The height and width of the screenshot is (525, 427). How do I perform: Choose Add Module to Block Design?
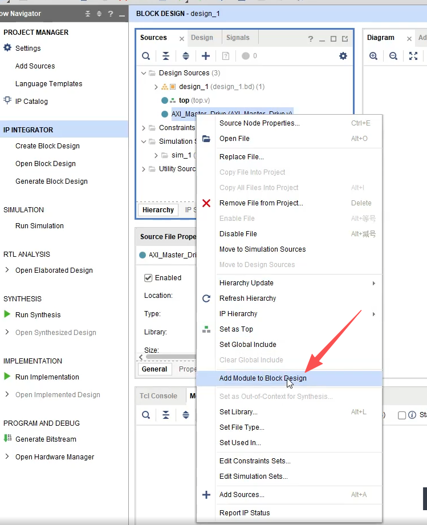[289, 378]
